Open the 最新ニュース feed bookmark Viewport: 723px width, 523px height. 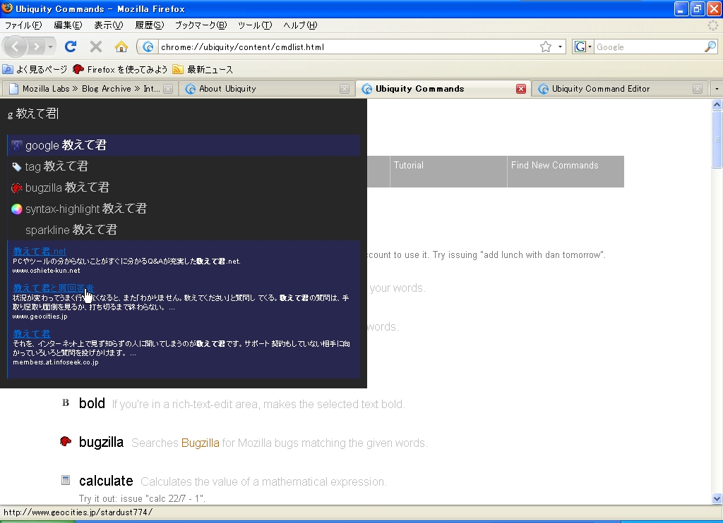tap(203, 70)
